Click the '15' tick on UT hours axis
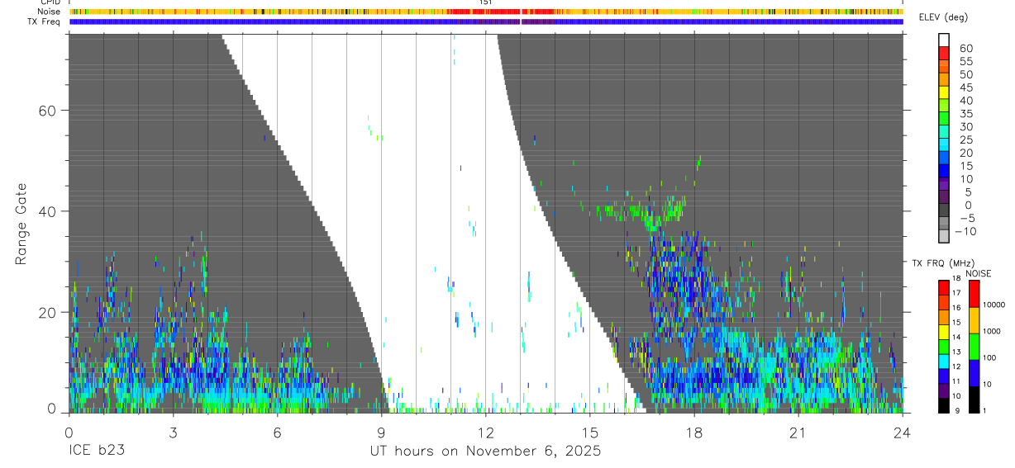The height and width of the screenshot is (468, 1015). (x=590, y=432)
